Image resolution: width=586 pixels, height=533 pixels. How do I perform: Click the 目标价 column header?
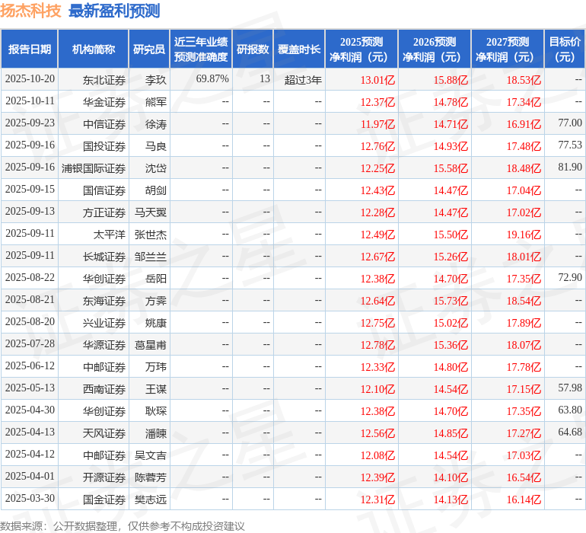click(565, 49)
